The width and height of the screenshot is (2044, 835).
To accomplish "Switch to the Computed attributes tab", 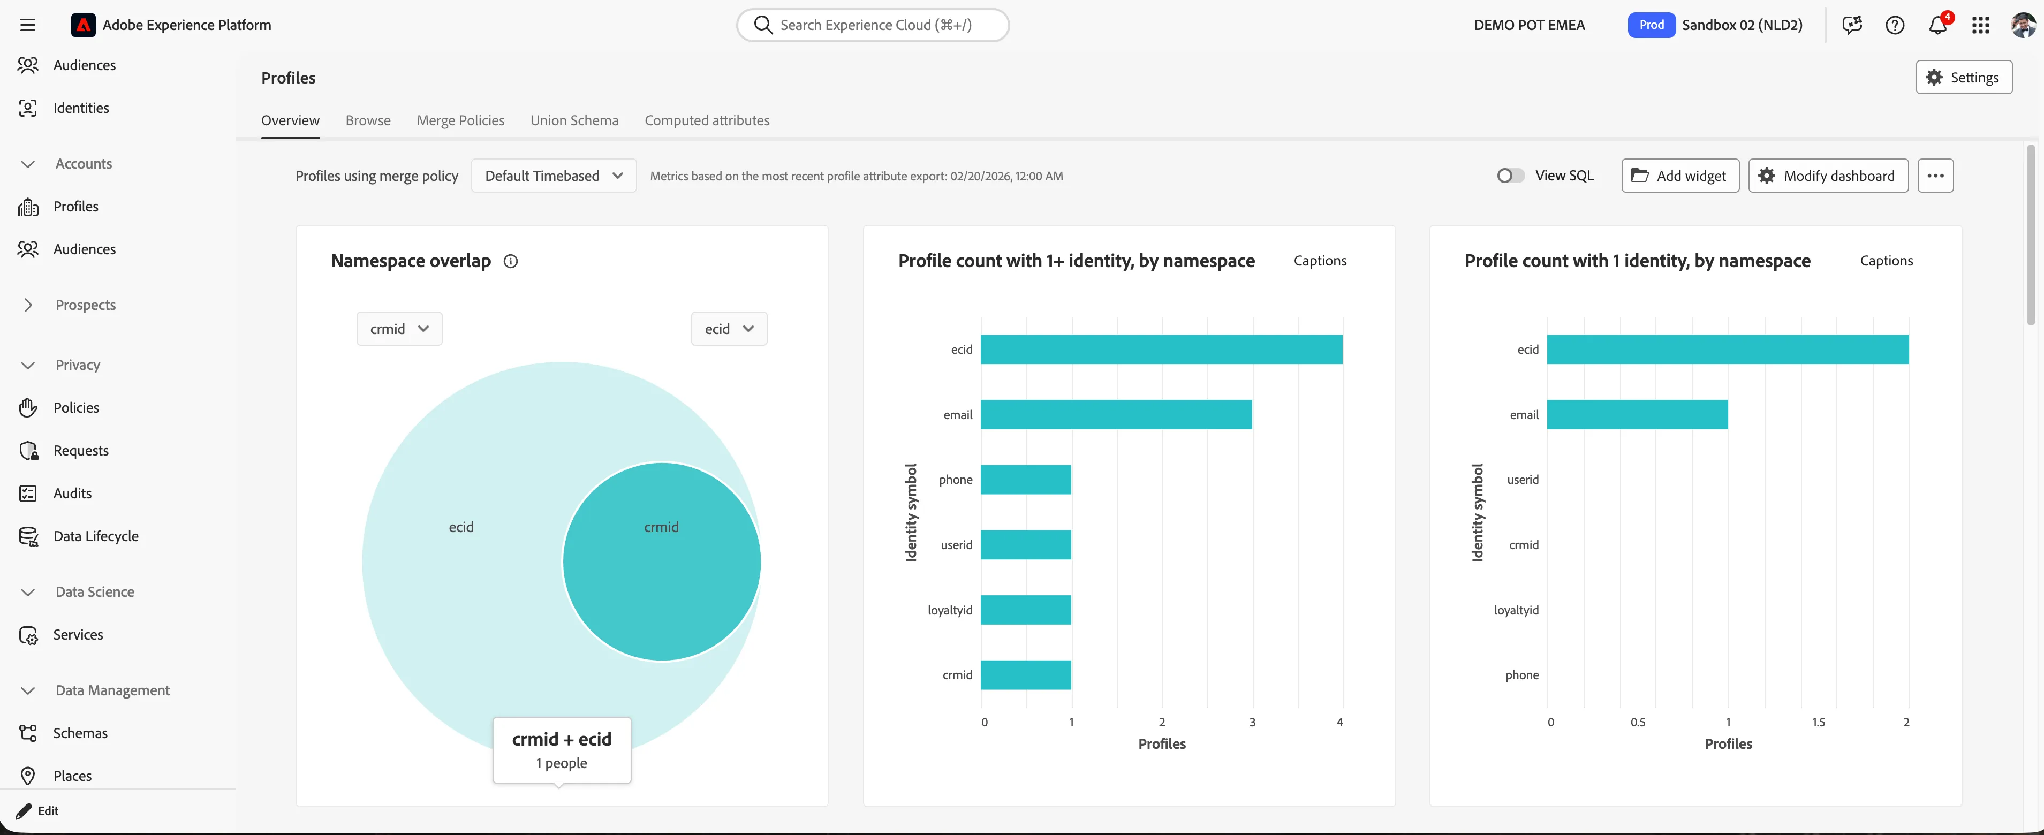I will point(706,120).
